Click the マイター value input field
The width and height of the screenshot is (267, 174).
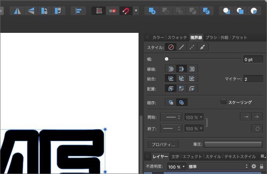[253, 79]
